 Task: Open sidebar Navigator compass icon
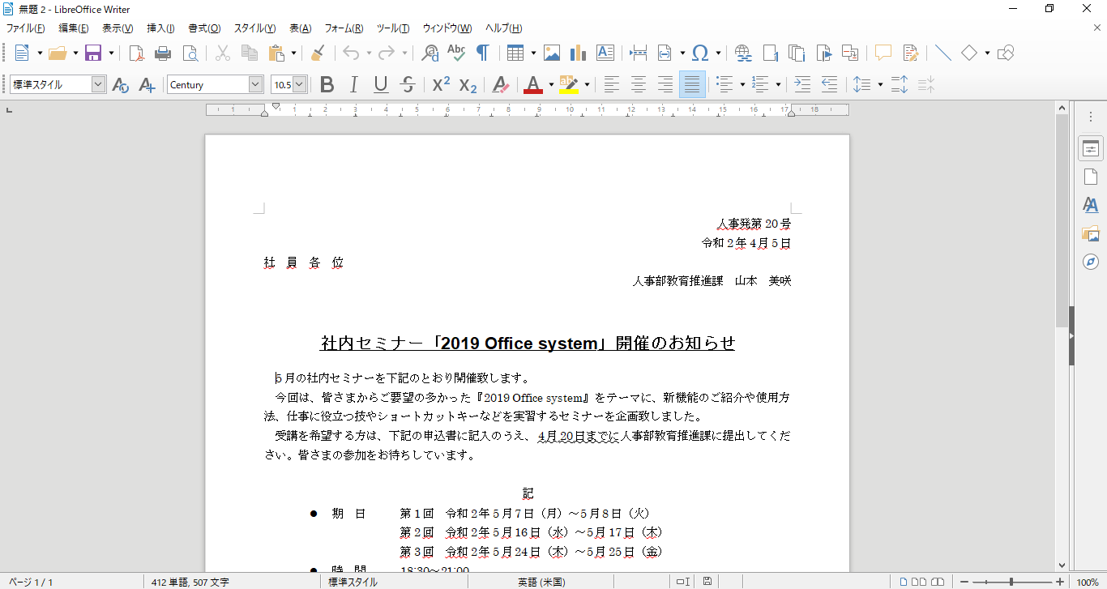[1091, 262]
